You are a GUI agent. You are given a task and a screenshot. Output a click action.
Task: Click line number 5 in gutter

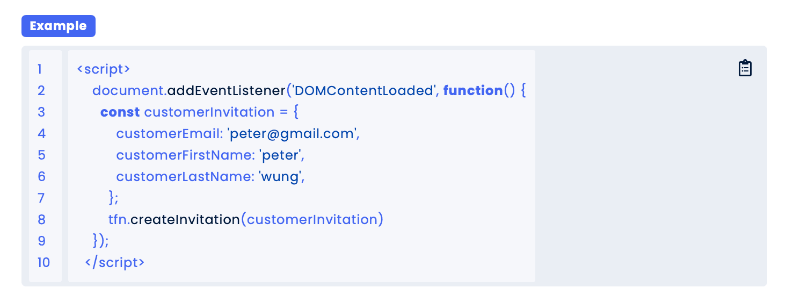tap(41, 155)
